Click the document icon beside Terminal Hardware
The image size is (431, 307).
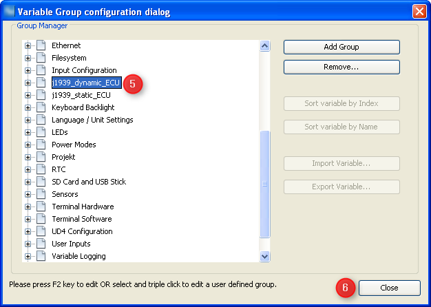41,207
